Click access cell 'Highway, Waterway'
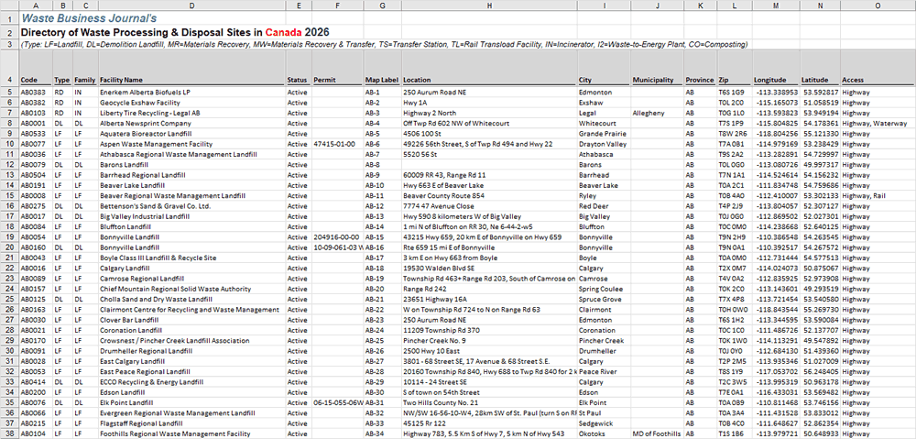The width and height of the screenshot is (916, 439). tap(878, 124)
